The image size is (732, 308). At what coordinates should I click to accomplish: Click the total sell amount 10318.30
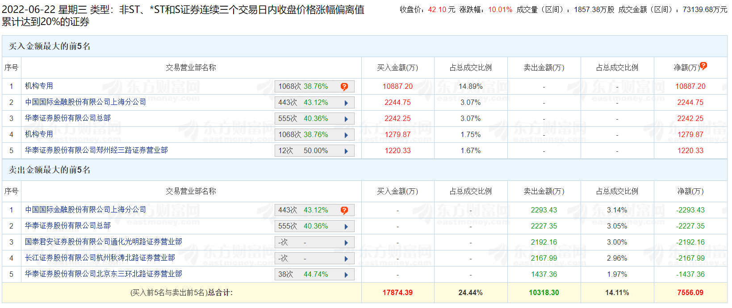pyautogui.click(x=544, y=293)
